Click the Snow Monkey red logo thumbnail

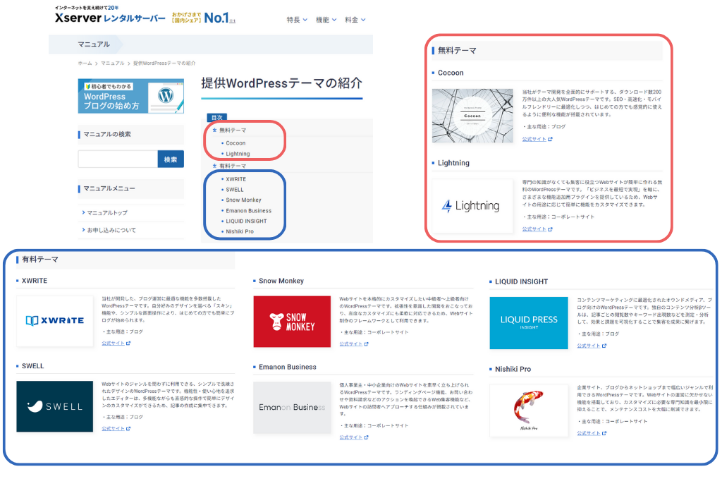coord(292,322)
